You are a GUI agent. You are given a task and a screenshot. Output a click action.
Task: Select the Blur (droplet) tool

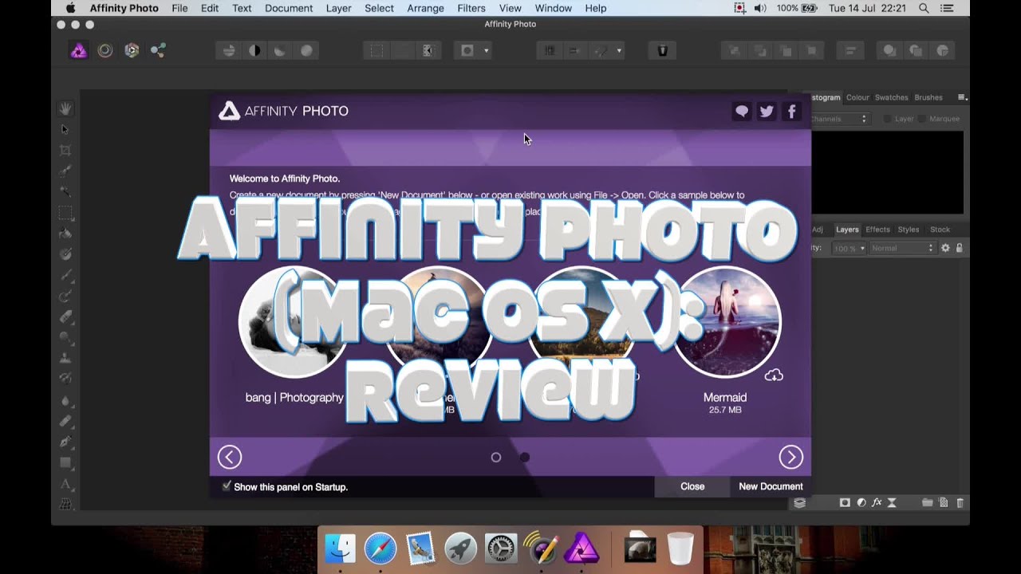point(65,400)
